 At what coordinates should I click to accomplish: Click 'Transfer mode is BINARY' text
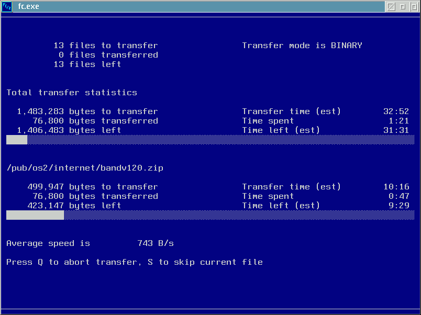pos(302,46)
